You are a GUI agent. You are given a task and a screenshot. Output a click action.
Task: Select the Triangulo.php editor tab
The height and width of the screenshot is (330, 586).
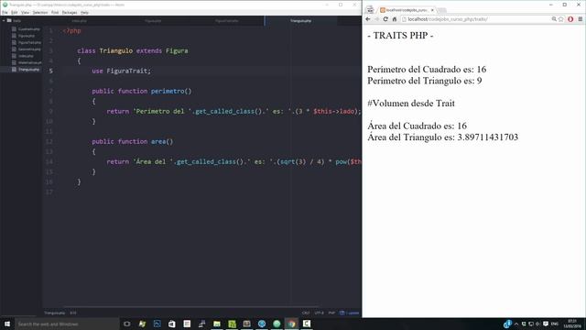tap(301, 21)
